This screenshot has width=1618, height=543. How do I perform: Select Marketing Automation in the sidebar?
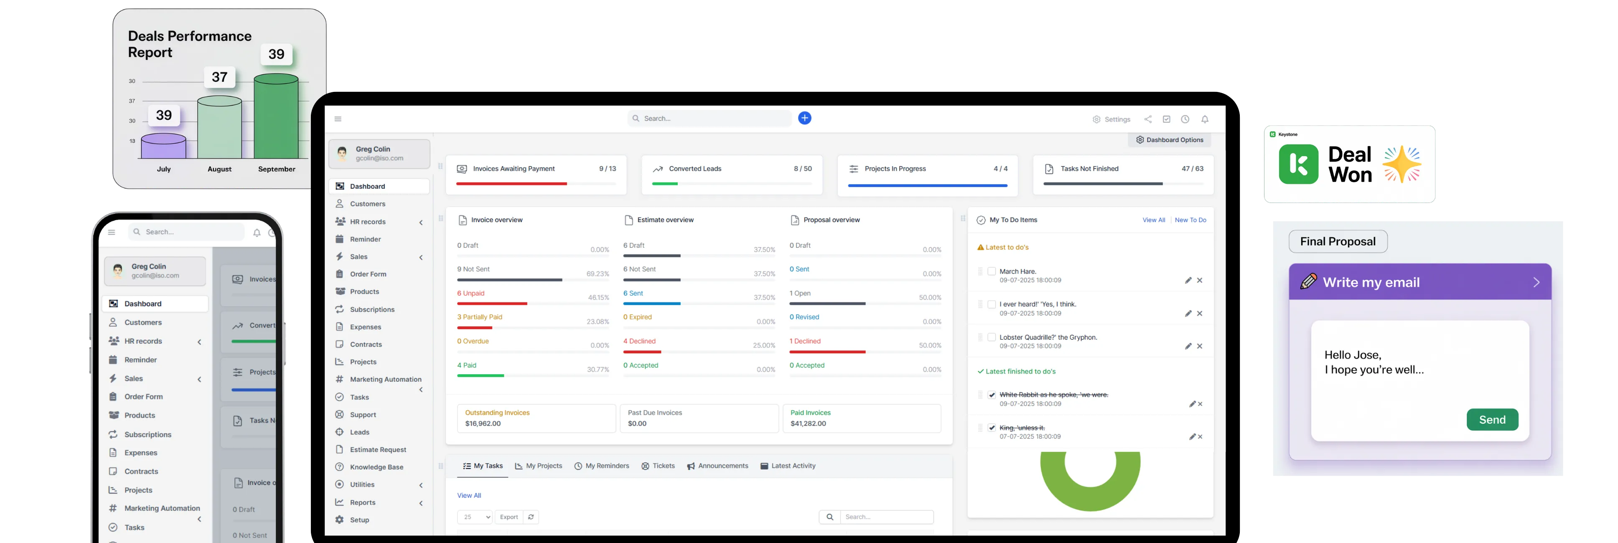click(386, 379)
